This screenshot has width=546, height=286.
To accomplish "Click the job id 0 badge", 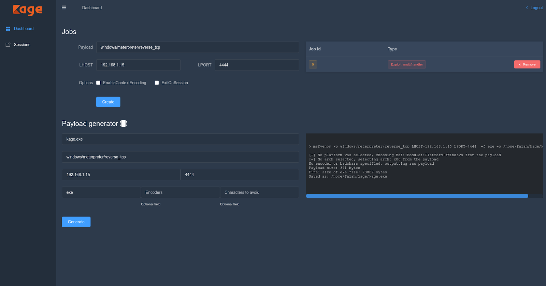I will pyautogui.click(x=313, y=64).
